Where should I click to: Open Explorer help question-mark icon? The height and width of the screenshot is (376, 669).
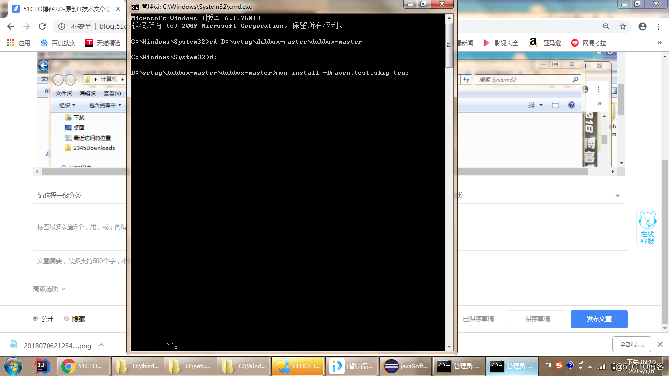point(571,105)
